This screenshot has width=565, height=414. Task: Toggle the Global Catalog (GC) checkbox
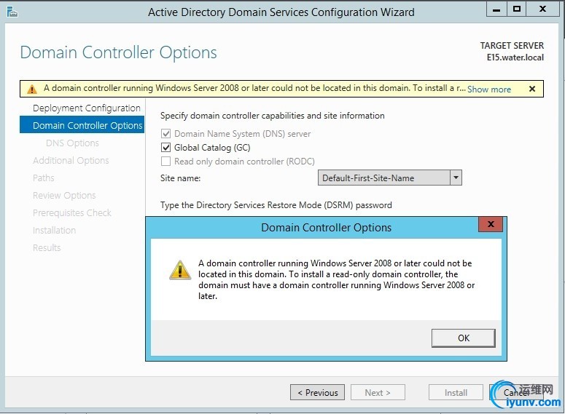165,148
